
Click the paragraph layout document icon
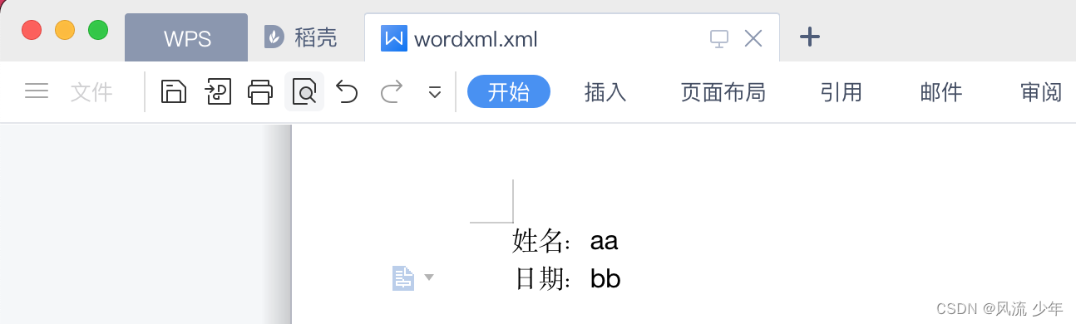403,278
